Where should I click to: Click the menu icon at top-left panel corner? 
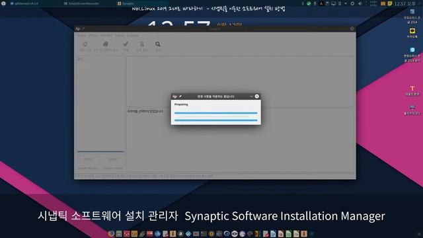[3, 3]
